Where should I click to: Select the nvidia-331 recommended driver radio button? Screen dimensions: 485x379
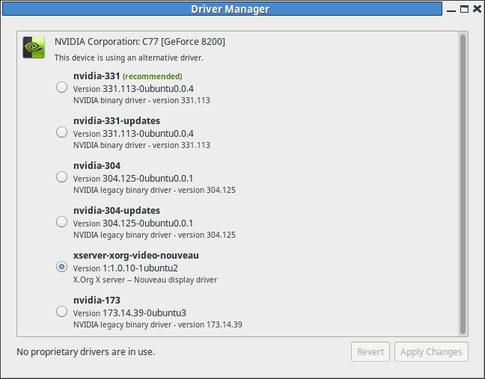pos(62,87)
